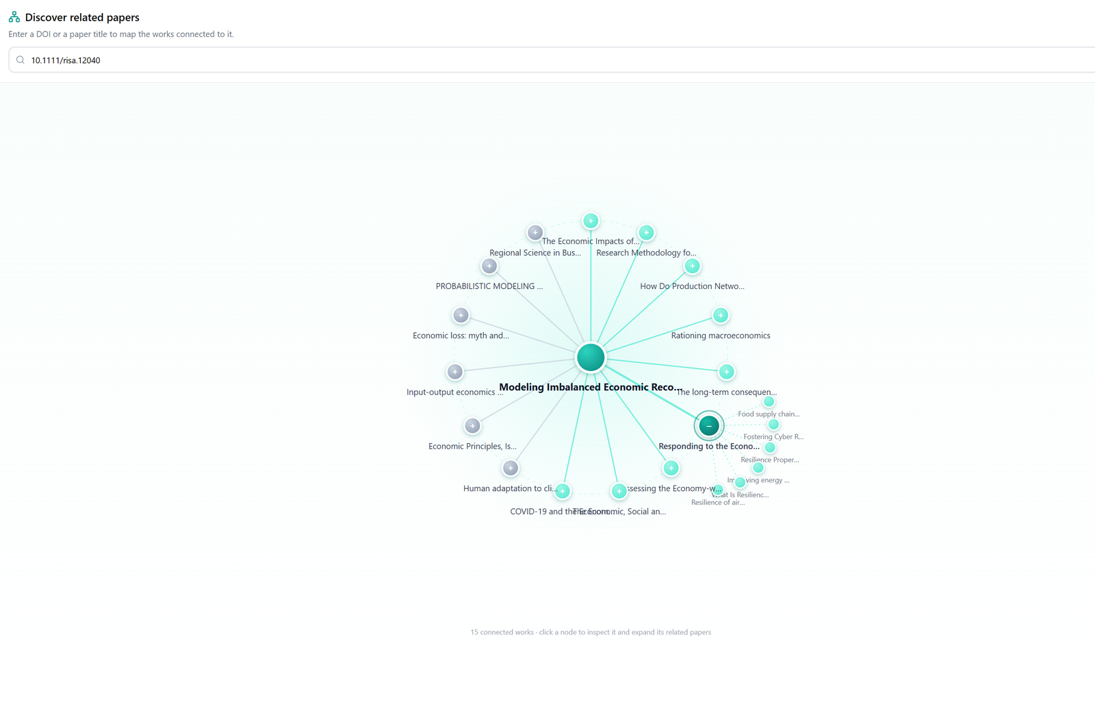Click 'Input-output economics' label
The height and width of the screenshot is (717, 1095).
(x=454, y=392)
